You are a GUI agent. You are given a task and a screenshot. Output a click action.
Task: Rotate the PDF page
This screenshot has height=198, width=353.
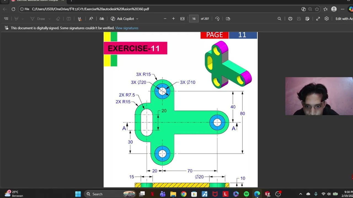coord(217,19)
